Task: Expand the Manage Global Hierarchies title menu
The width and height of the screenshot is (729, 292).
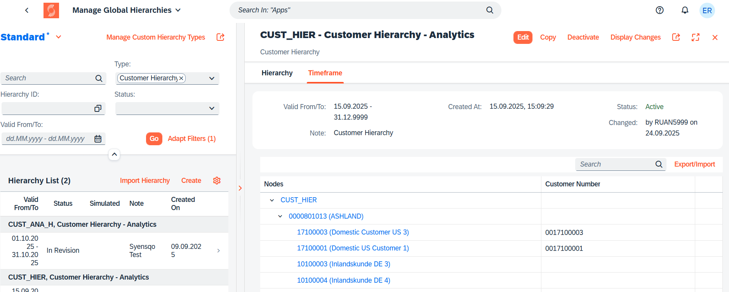Action: click(x=178, y=10)
